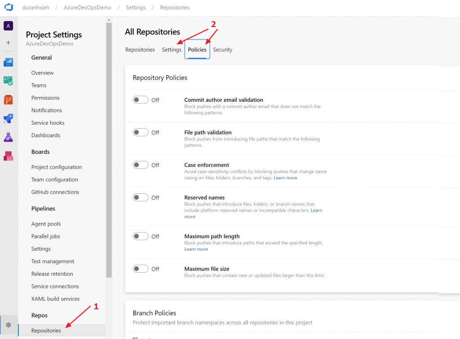The height and width of the screenshot is (339, 460).
Task: Open the Boards icon in sidebar
Action: click(x=8, y=81)
